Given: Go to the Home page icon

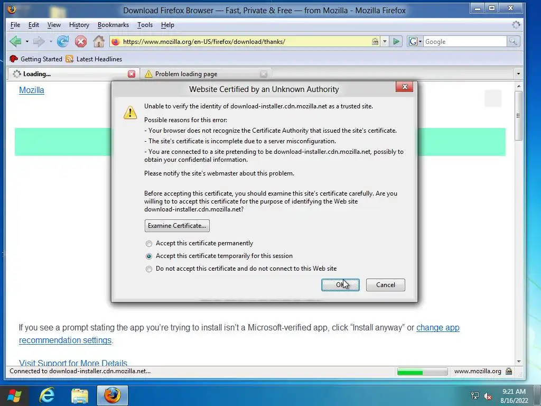Looking at the screenshot, I should (99, 41).
